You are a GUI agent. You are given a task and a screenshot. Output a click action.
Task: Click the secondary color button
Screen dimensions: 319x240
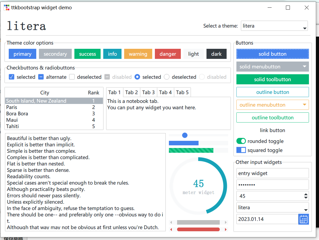55,54
